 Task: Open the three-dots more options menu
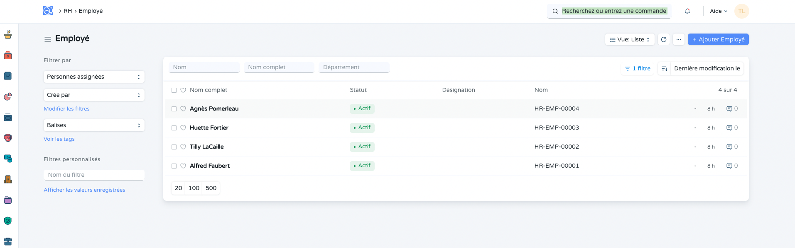pyautogui.click(x=678, y=39)
